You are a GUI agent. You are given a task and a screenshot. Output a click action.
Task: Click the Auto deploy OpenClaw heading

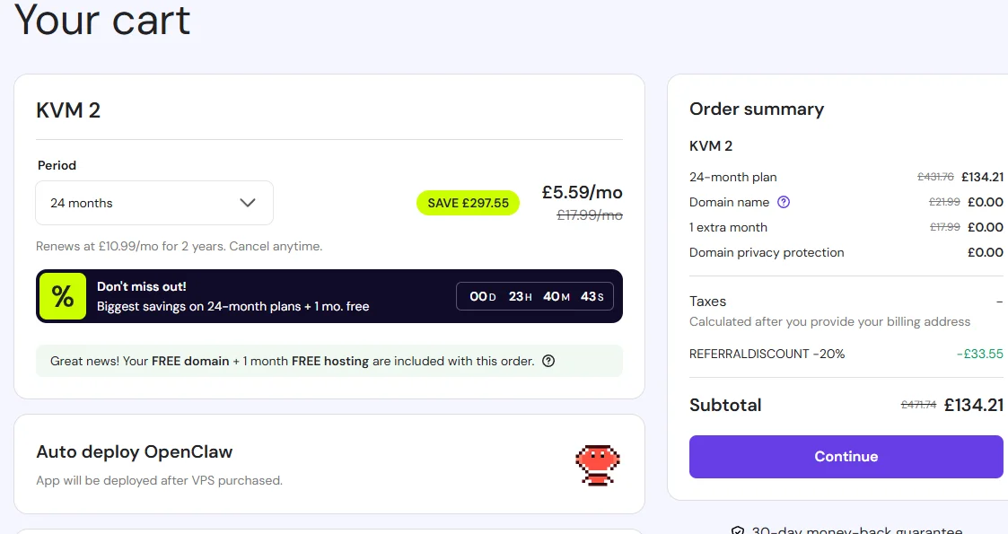click(x=135, y=451)
